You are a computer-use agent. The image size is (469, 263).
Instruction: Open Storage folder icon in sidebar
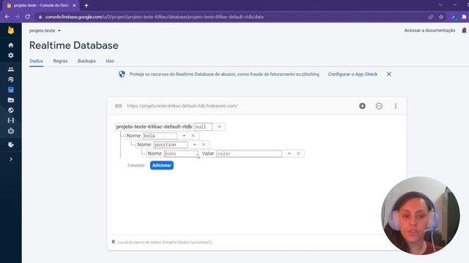point(11,100)
